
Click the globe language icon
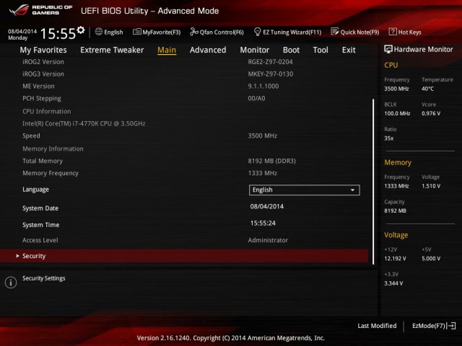[x=99, y=32]
